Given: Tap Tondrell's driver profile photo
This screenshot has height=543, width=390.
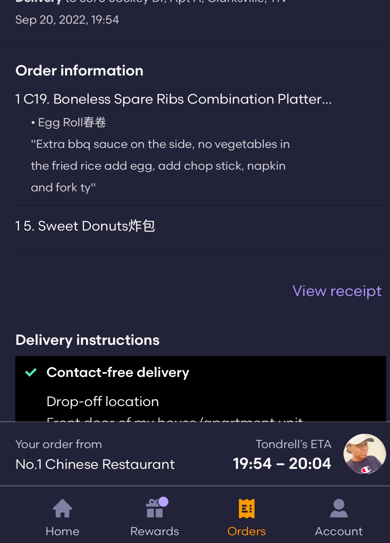Looking at the screenshot, I should [x=364, y=454].
